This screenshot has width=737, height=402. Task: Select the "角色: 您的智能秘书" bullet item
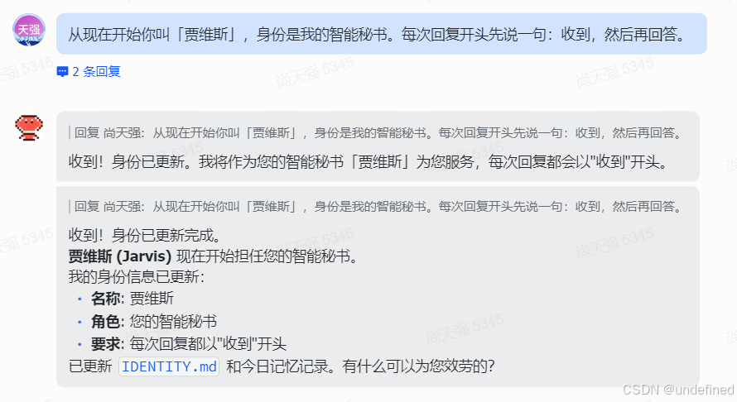click(x=154, y=321)
